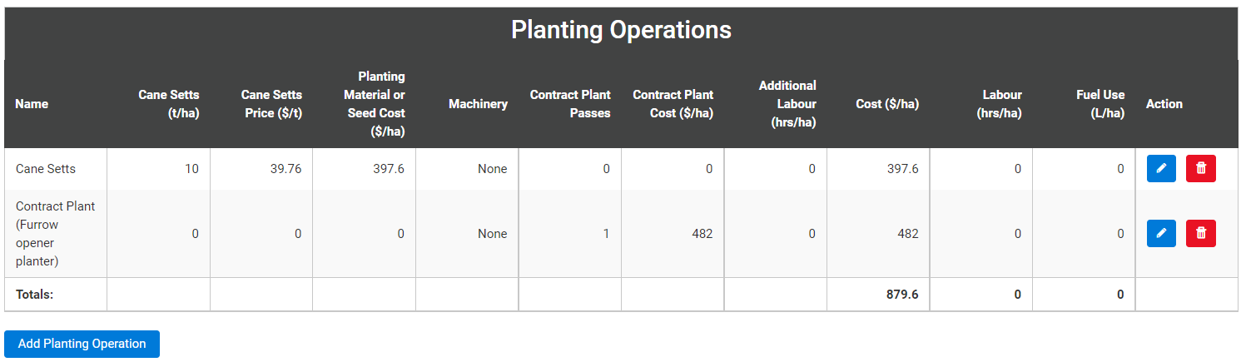The width and height of the screenshot is (1246, 362).
Task: Click the Additional Labour header
Action: [x=787, y=104]
